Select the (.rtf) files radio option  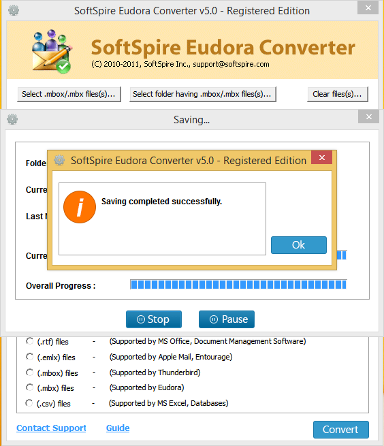29,341
